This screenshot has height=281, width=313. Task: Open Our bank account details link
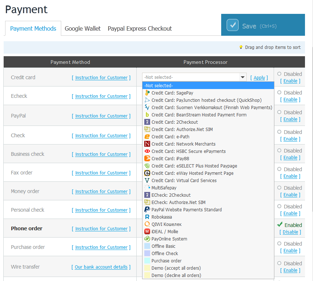tap(101, 267)
